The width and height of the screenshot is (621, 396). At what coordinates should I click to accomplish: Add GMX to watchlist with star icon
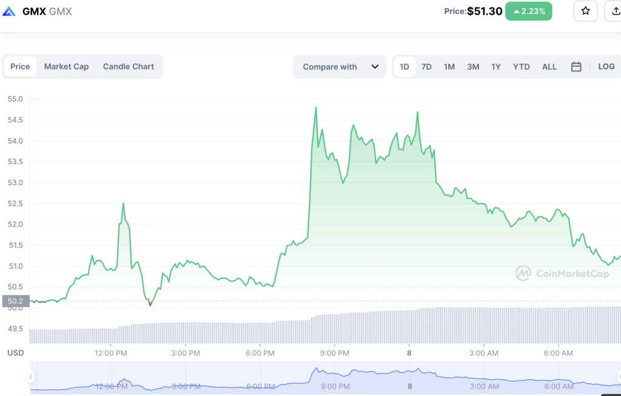[x=585, y=11]
